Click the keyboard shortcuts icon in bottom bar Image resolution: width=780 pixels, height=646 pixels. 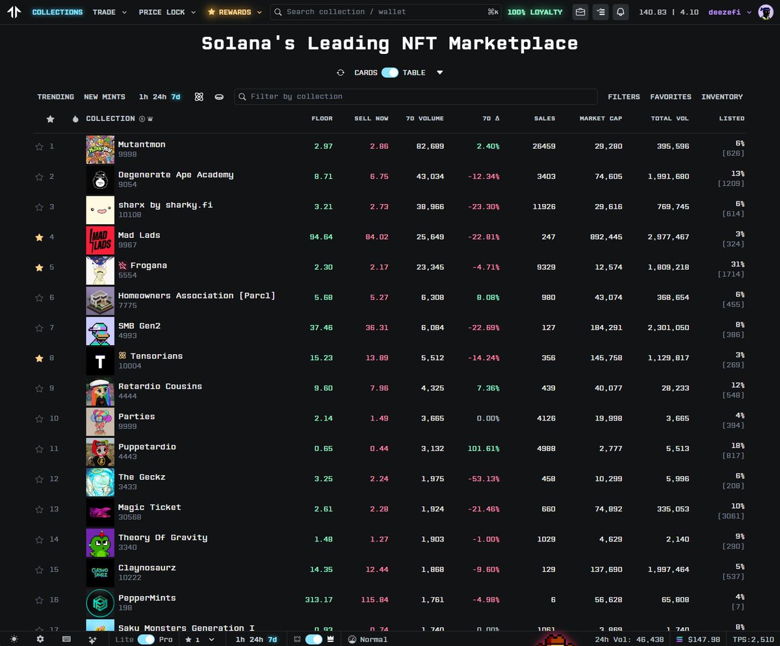click(x=66, y=640)
